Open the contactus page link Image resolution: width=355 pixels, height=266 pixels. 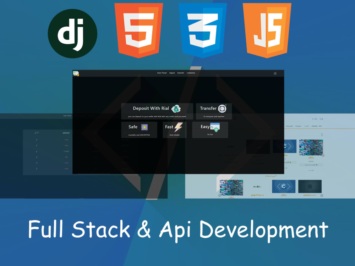pos(191,73)
